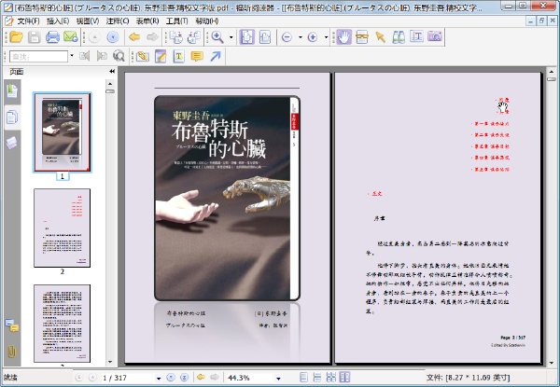Click the main document vertical scrollbar thumb
The width and height of the screenshot is (560, 387).
point(551,79)
